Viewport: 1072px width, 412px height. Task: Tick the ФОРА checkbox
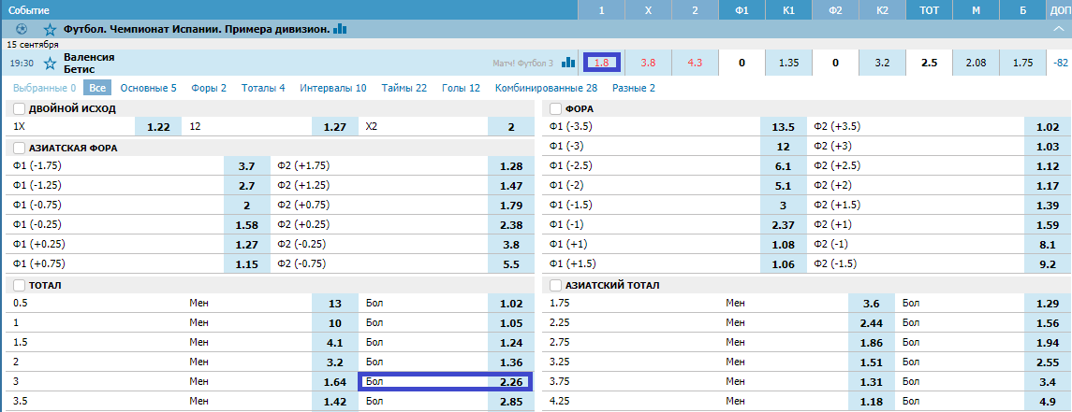pos(556,109)
